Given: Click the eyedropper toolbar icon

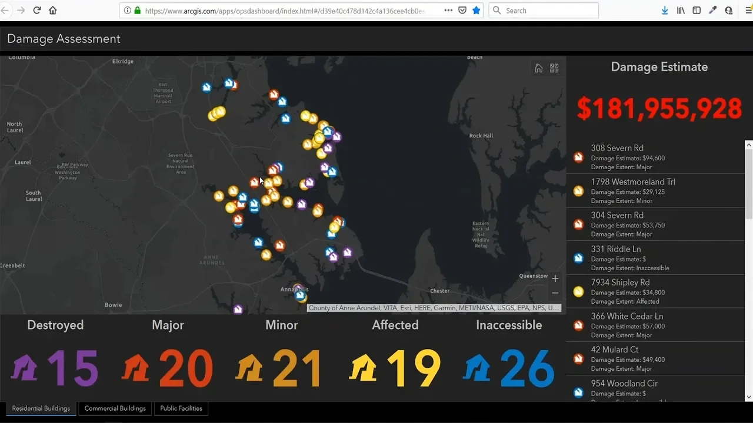Looking at the screenshot, I should (712, 11).
